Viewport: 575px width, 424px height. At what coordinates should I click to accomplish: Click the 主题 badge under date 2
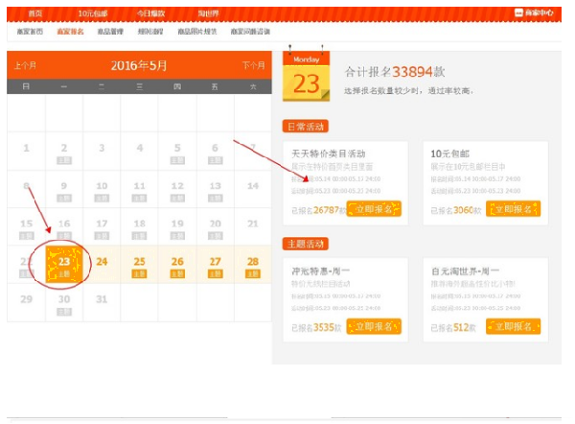click(x=64, y=160)
